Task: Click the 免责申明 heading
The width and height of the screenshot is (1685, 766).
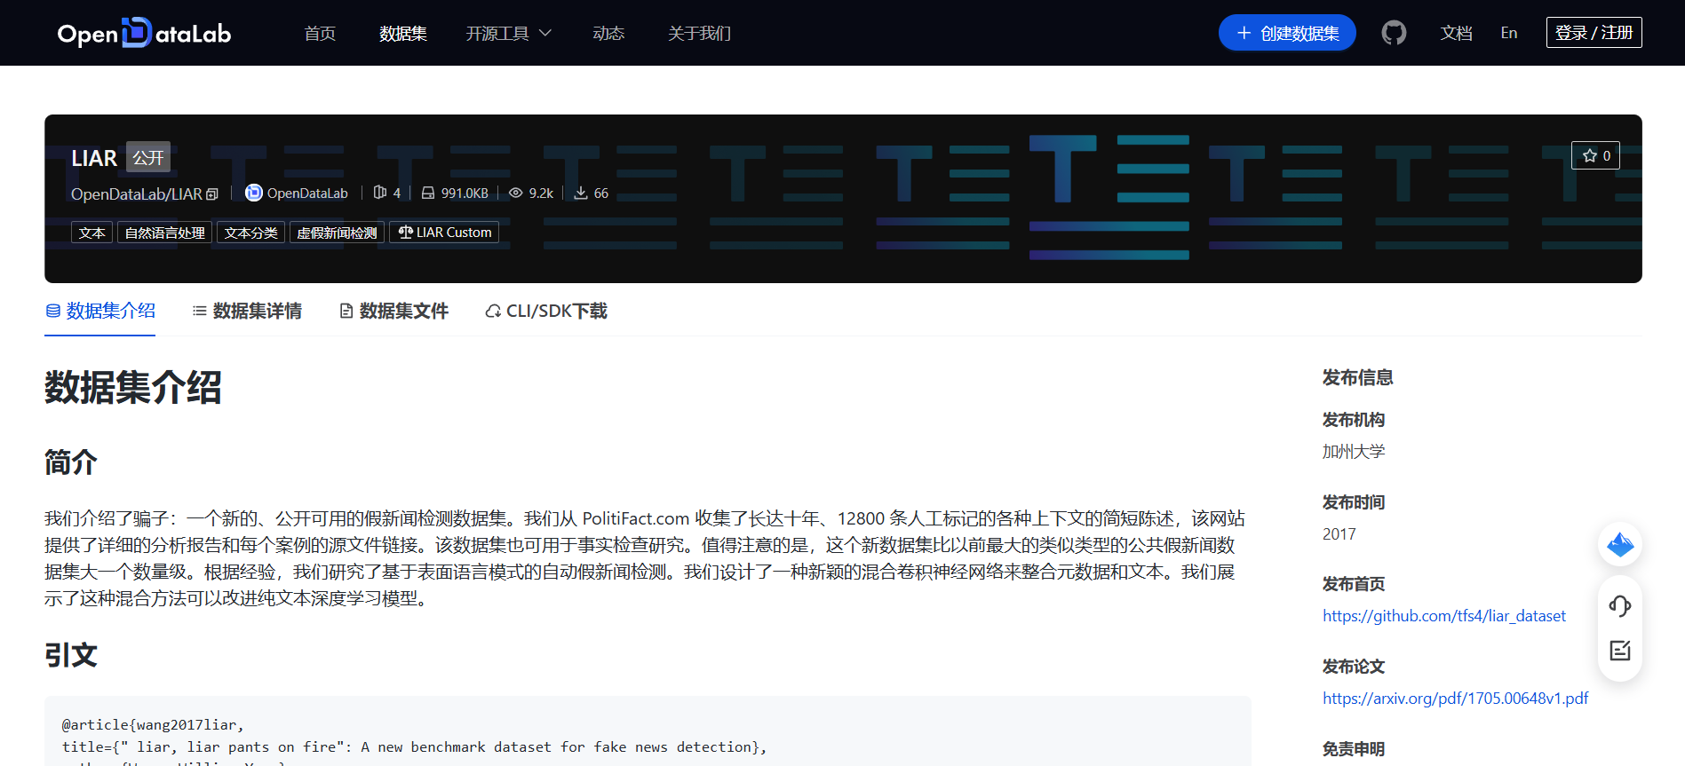Action: click(1354, 749)
